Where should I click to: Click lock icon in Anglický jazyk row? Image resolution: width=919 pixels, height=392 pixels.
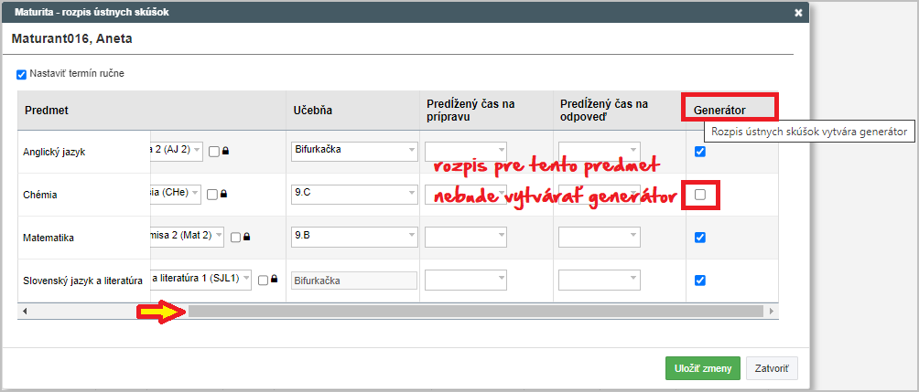click(x=226, y=152)
